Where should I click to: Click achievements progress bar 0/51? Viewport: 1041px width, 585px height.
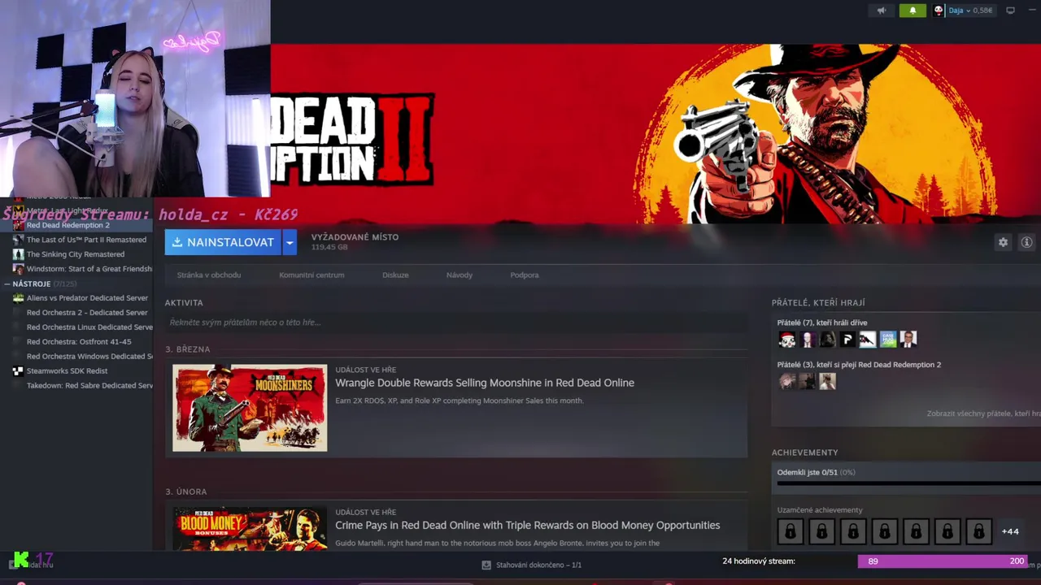(908, 483)
